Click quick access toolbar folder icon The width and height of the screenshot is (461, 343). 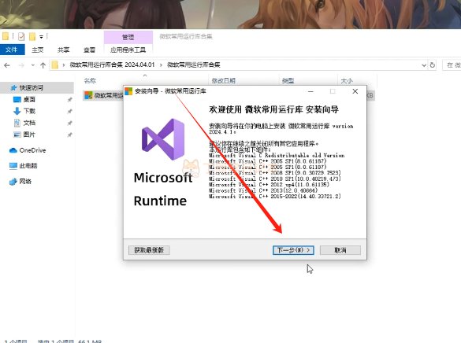click(x=6, y=36)
